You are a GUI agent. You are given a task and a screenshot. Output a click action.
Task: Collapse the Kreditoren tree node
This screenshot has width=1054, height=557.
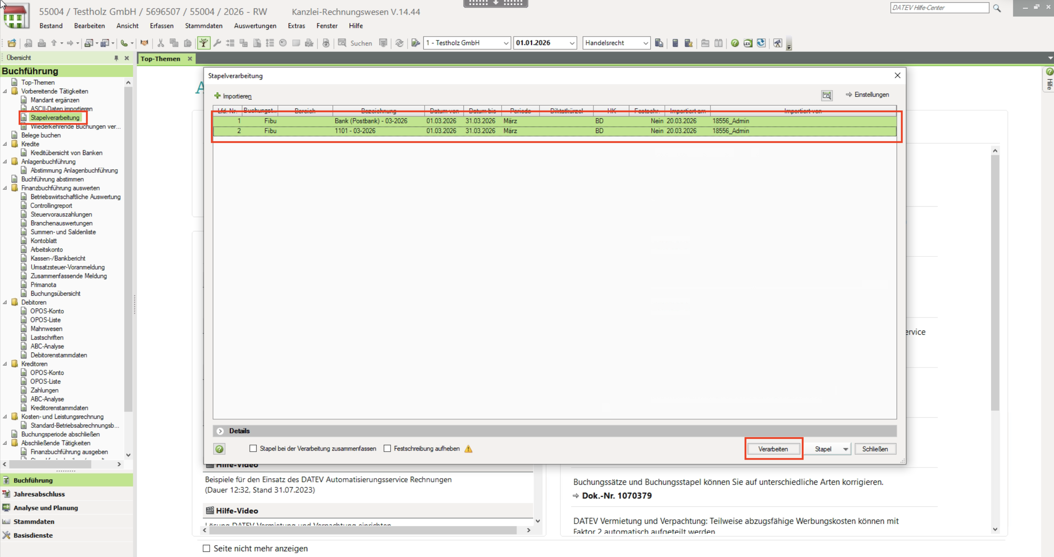click(5, 364)
